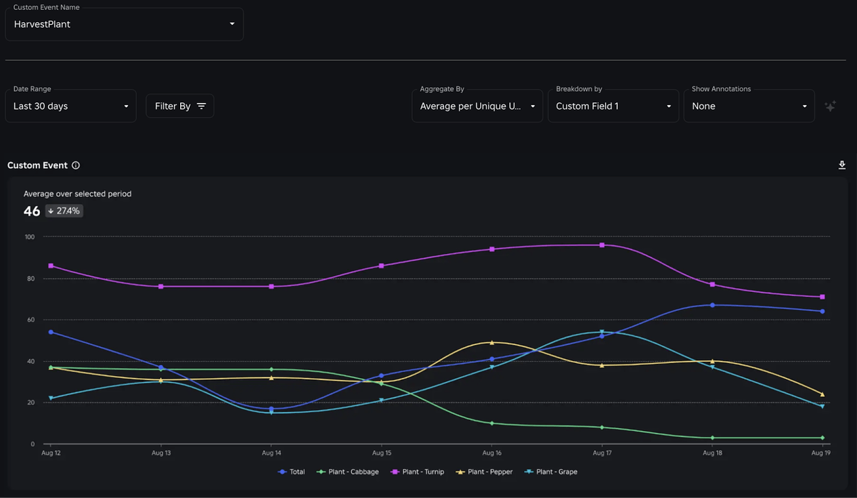Open the Custom Event info icon
857x498 pixels.
click(x=75, y=165)
